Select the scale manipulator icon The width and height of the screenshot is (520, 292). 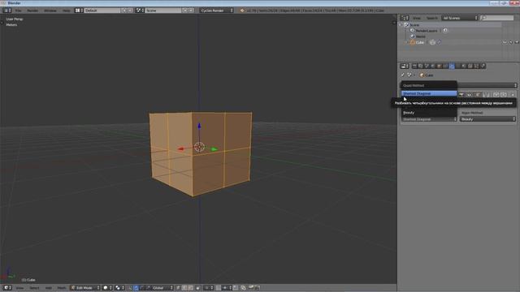(148, 288)
